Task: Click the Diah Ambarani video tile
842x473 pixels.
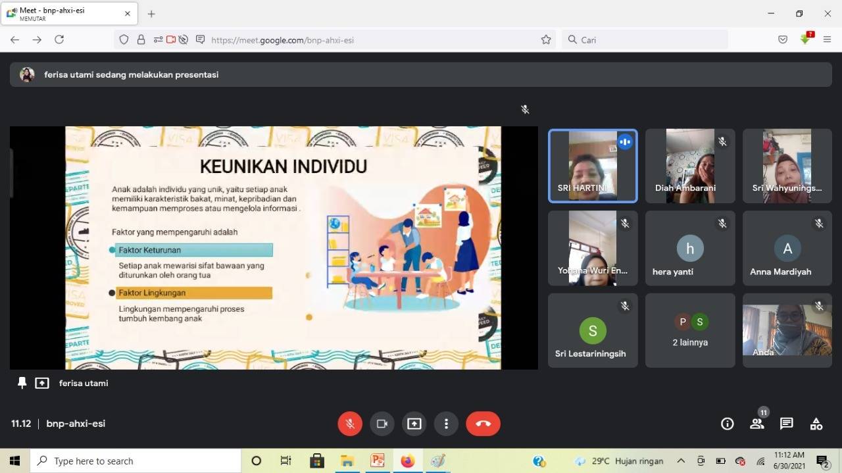Action: (x=689, y=165)
